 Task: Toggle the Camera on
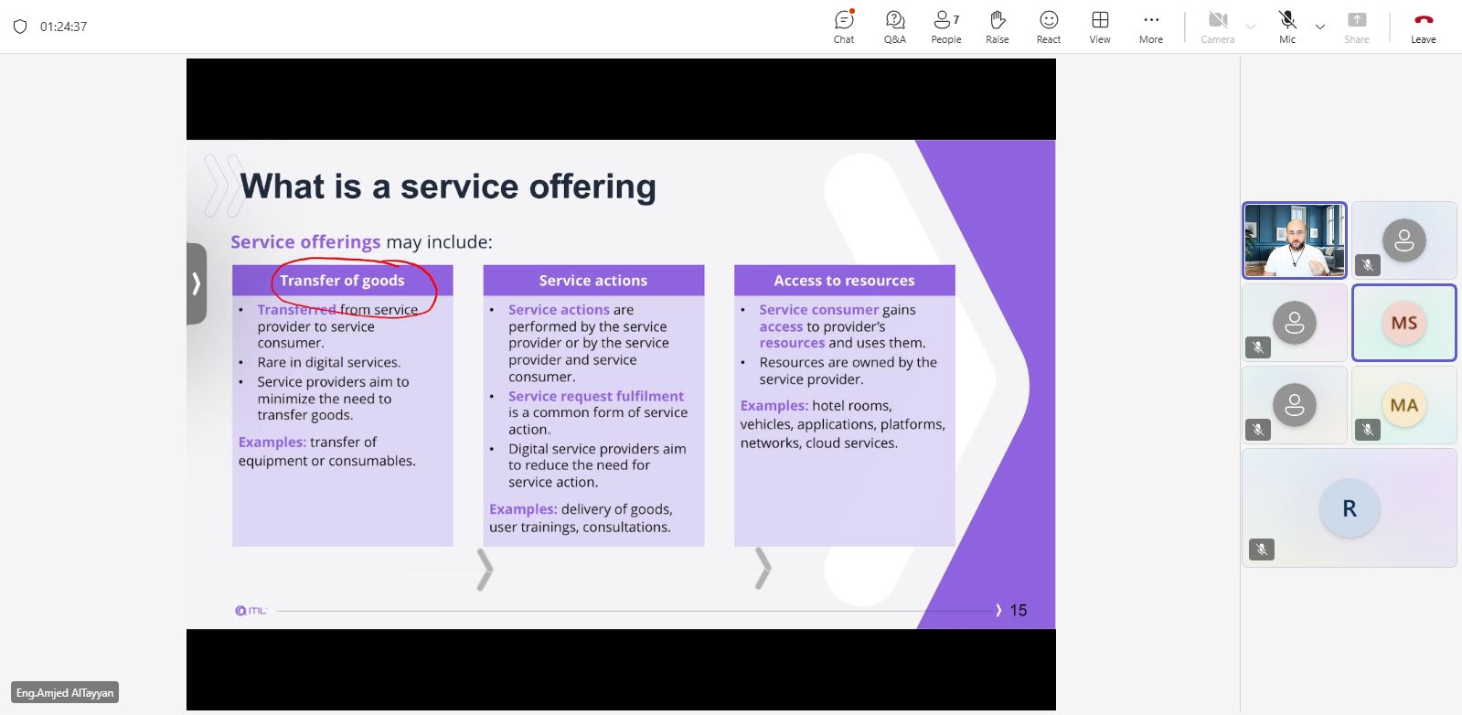pos(1217,27)
